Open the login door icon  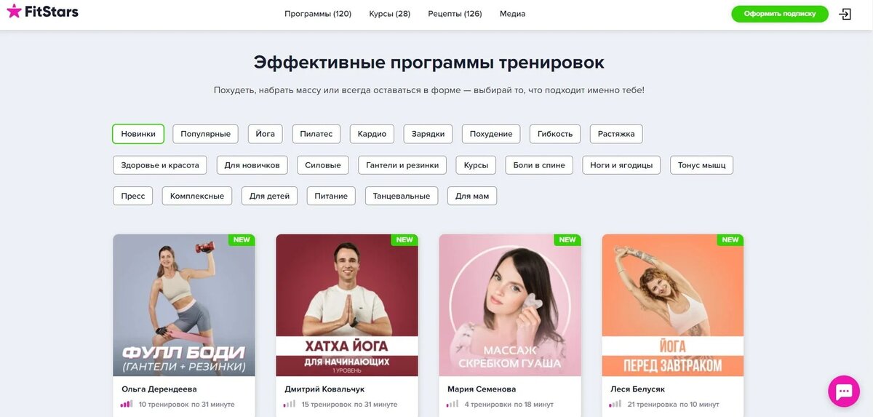[845, 14]
